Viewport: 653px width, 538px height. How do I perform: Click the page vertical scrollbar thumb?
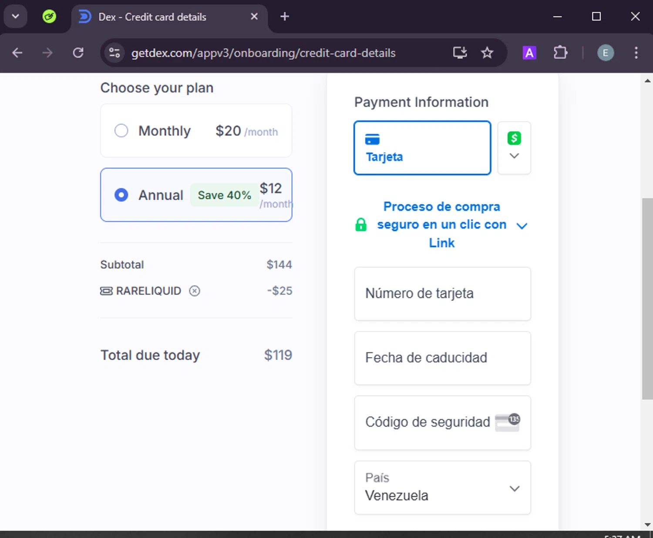click(647, 298)
